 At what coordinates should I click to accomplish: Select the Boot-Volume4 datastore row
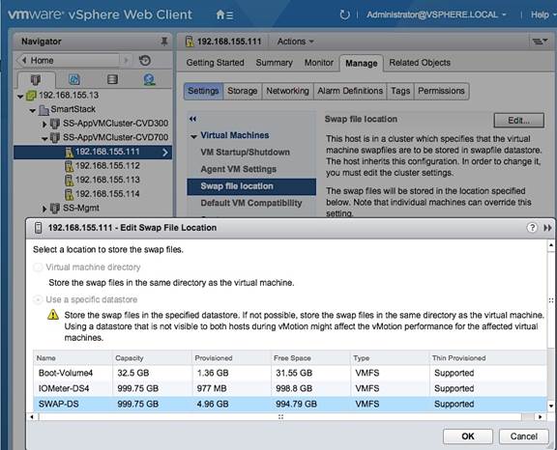click(289, 373)
